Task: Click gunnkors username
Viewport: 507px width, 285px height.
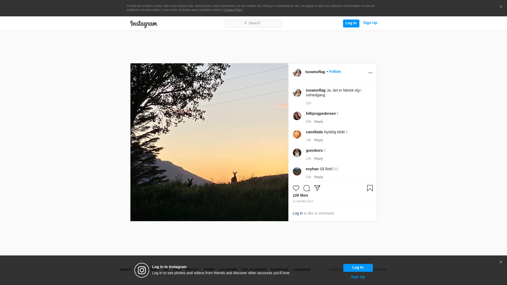Action: coord(314,150)
